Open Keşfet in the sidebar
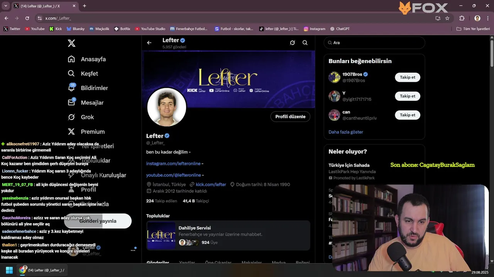The width and height of the screenshot is (494, 277). [x=83, y=73]
